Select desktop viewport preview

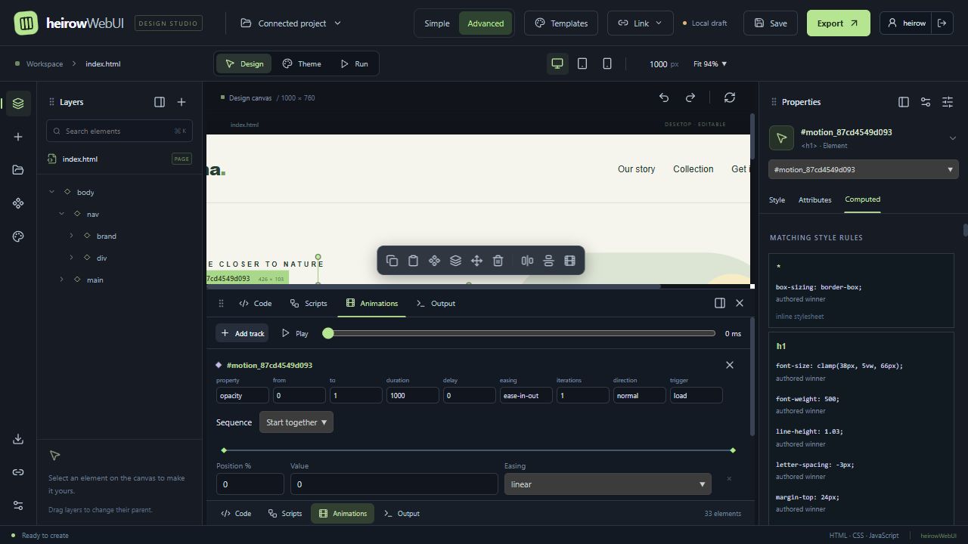557,64
